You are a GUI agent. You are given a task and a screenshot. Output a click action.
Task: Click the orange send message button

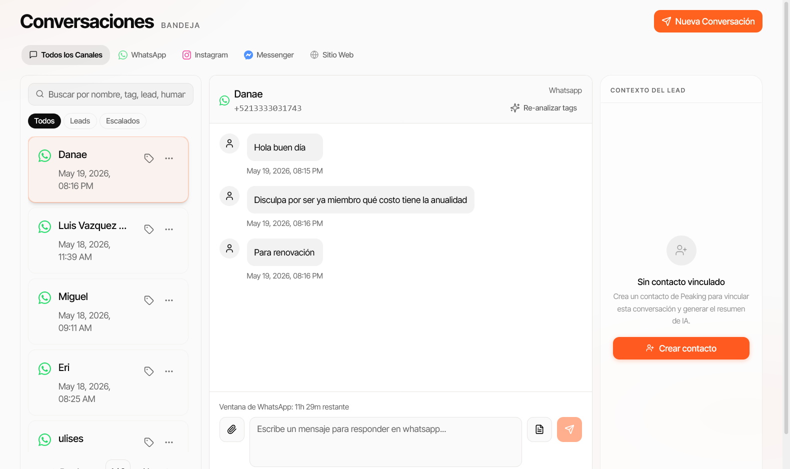tap(569, 429)
